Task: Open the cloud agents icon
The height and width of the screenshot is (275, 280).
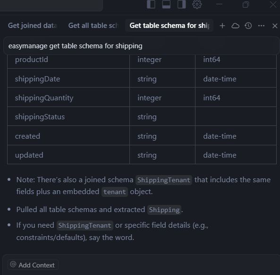Action: point(235,26)
